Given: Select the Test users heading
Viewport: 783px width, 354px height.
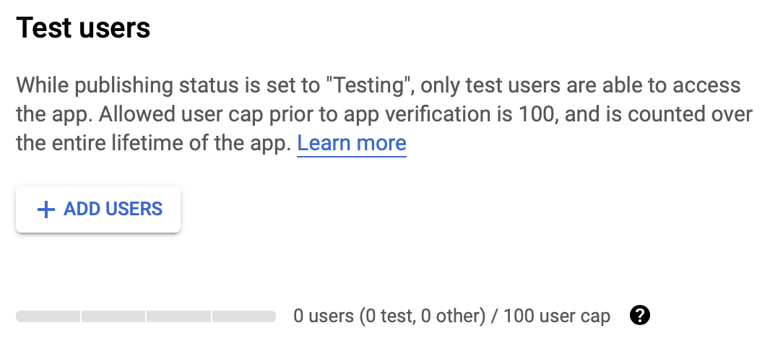Looking at the screenshot, I should [x=83, y=27].
